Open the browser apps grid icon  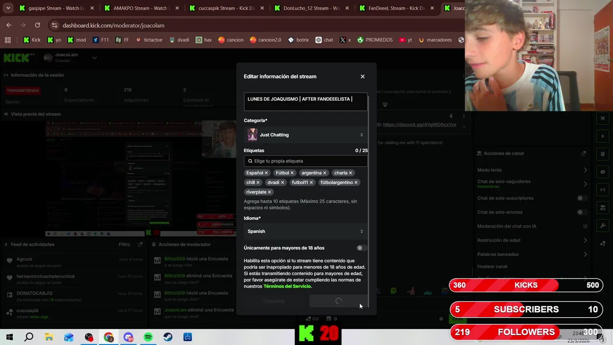(x=8, y=40)
